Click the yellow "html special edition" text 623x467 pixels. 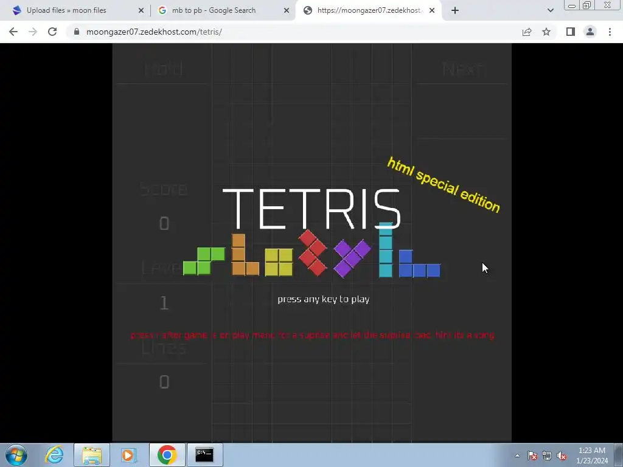pyautogui.click(x=444, y=185)
